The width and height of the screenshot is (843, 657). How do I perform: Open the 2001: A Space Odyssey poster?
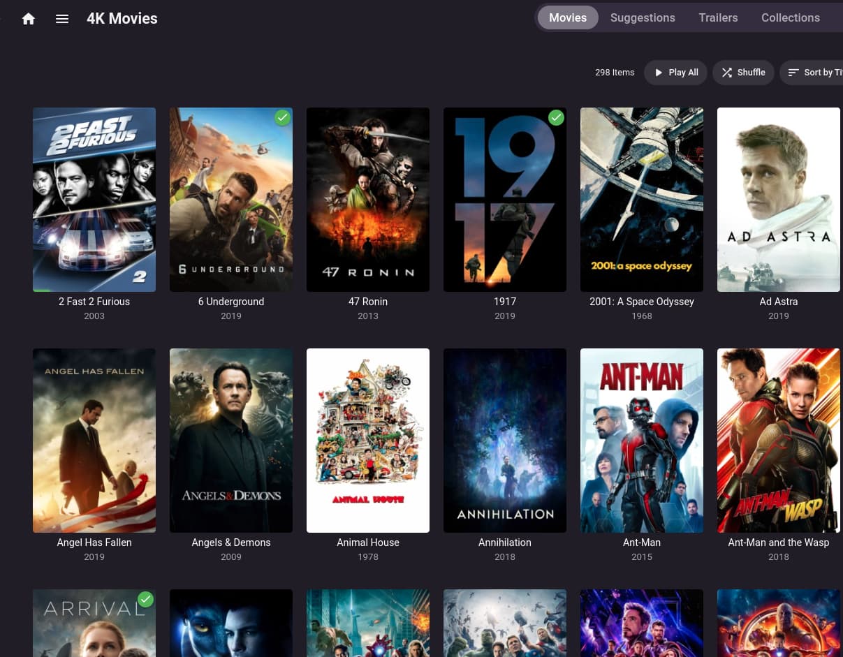(x=642, y=200)
